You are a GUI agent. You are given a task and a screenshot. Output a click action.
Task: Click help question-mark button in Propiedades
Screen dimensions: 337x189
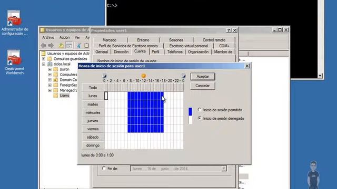pyautogui.click(x=229, y=30)
